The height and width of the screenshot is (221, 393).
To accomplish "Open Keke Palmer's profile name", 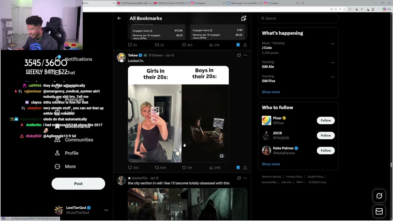I will (283, 148).
